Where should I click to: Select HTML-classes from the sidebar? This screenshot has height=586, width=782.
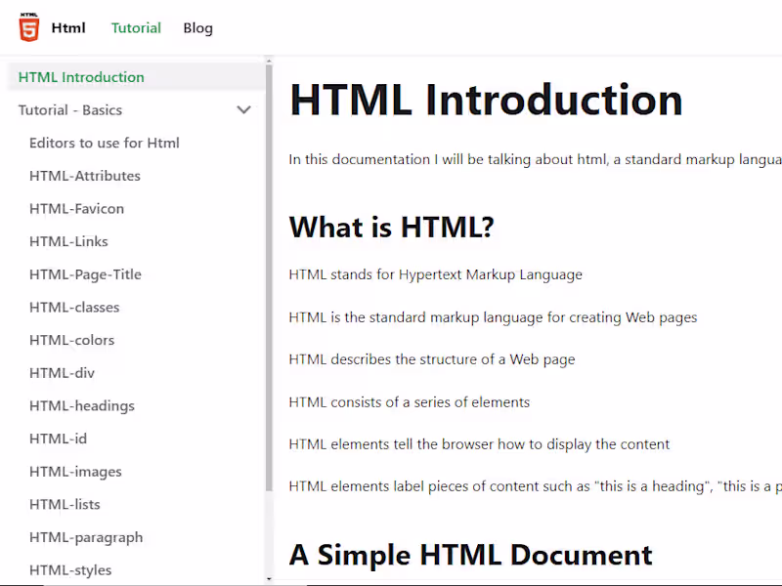click(74, 307)
